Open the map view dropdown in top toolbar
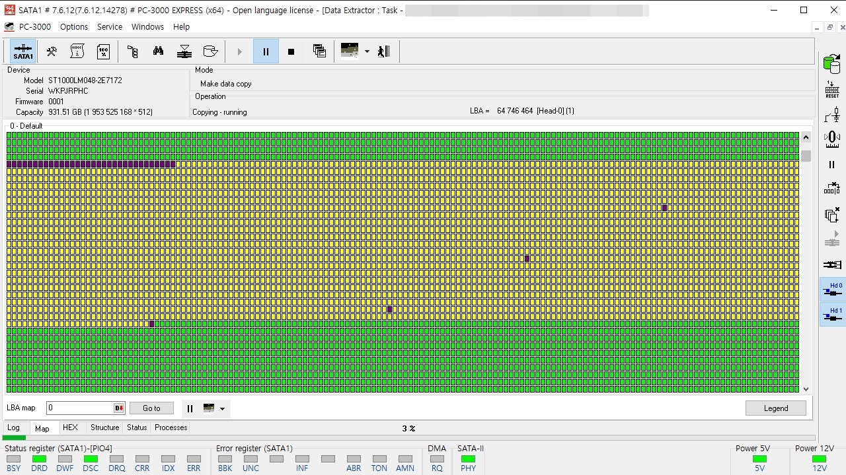This screenshot has width=846, height=475. [x=367, y=51]
